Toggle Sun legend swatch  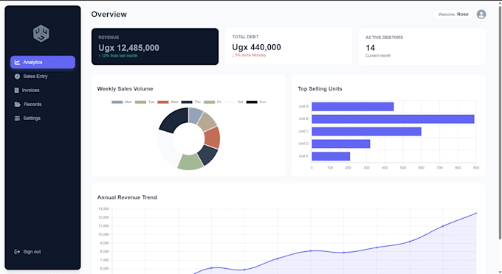click(252, 102)
